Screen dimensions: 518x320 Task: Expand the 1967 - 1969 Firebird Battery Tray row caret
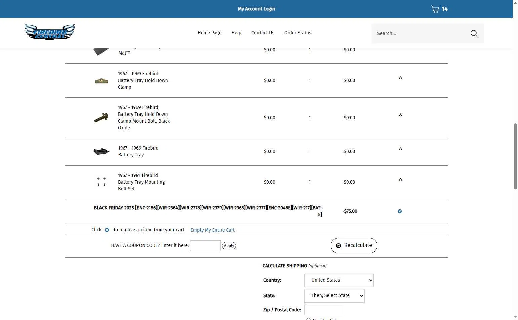click(x=400, y=149)
